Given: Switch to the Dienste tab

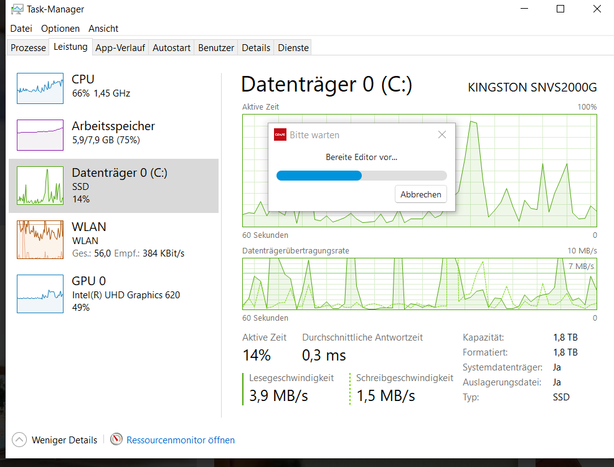Looking at the screenshot, I should [293, 48].
